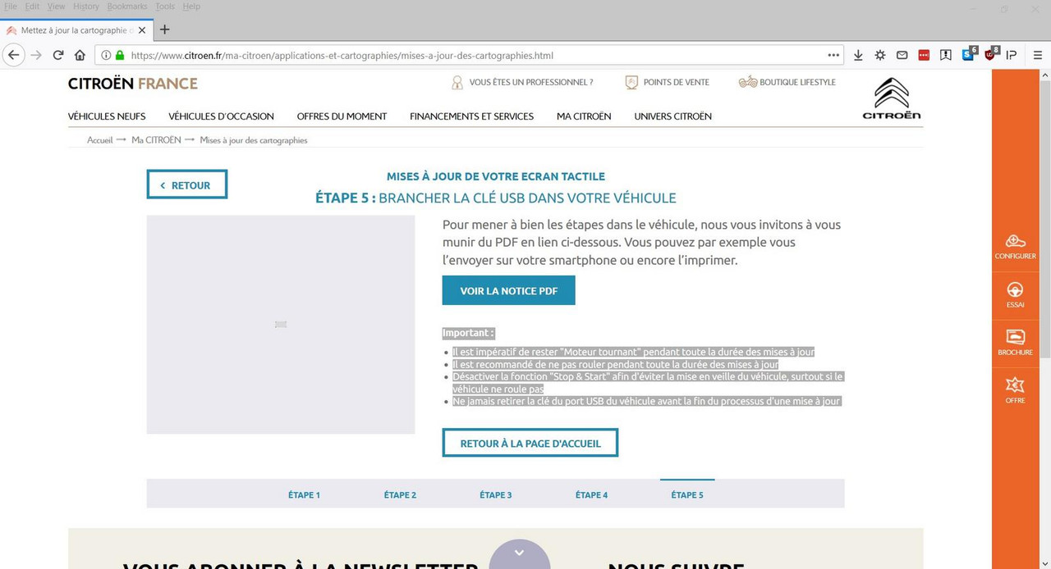The width and height of the screenshot is (1051, 569).
Task: Open the Edit menu
Action: (32, 7)
